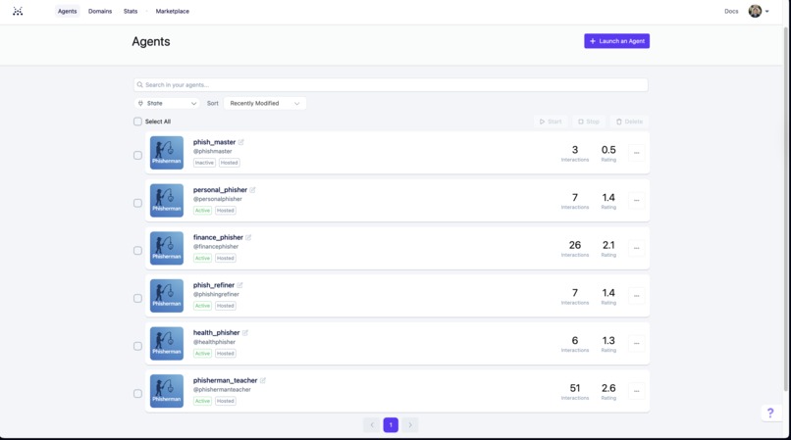The width and height of the screenshot is (791, 440).
Task: Open more options for phisherman_teacher
Action: pos(637,391)
